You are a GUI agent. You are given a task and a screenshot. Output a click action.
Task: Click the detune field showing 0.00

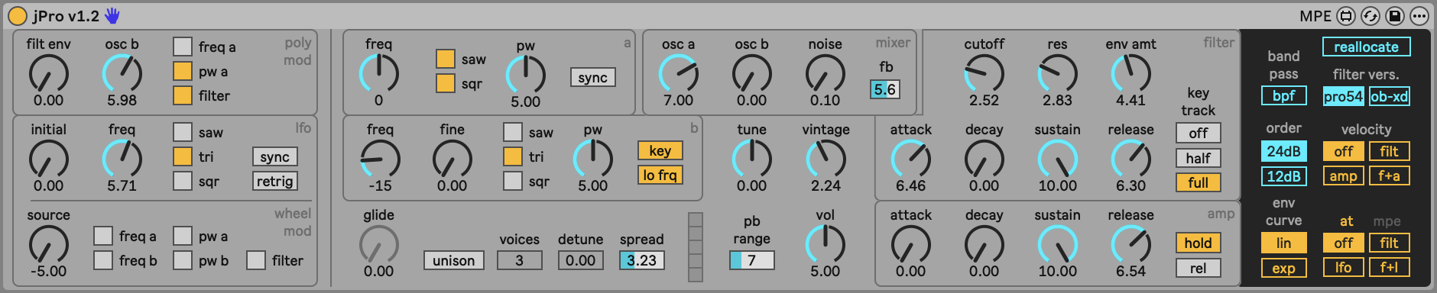pyautogui.click(x=580, y=260)
